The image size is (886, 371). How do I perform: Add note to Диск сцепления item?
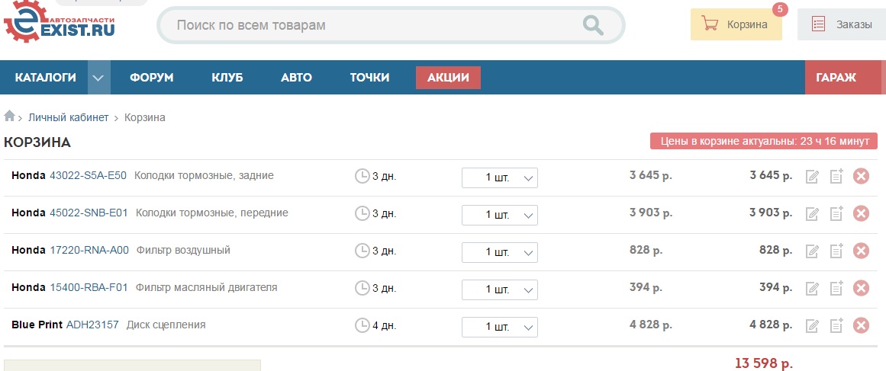click(836, 325)
